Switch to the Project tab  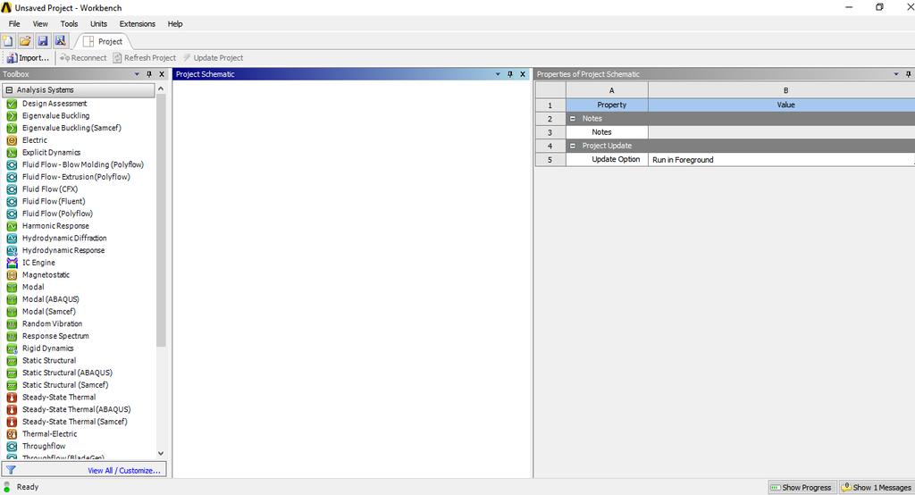coord(104,41)
